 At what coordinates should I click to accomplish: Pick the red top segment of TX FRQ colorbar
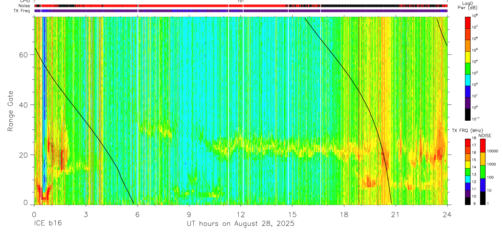click(x=468, y=143)
